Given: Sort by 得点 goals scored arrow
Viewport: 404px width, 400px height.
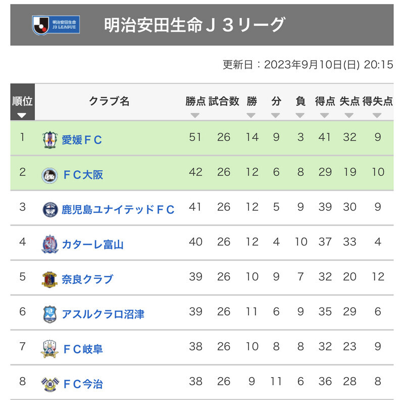Looking at the screenshot, I should [x=324, y=115].
